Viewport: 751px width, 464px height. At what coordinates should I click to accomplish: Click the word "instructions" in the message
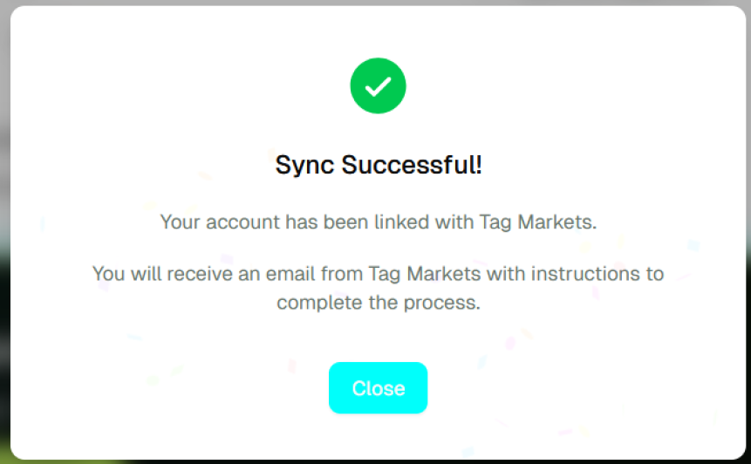[x=580, y=274]
